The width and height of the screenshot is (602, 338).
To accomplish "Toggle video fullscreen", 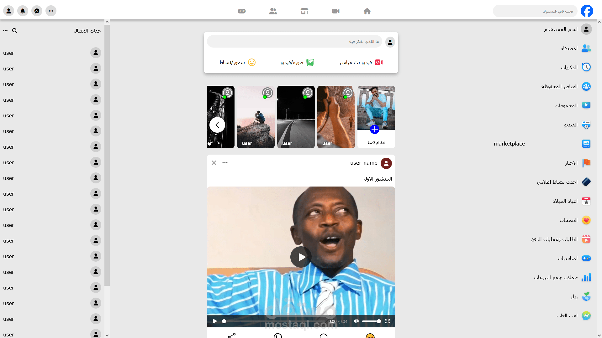I will coord(388,321).
